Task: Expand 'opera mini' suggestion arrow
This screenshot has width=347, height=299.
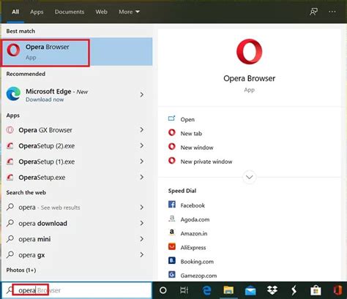Action: [x=141, y=239]
